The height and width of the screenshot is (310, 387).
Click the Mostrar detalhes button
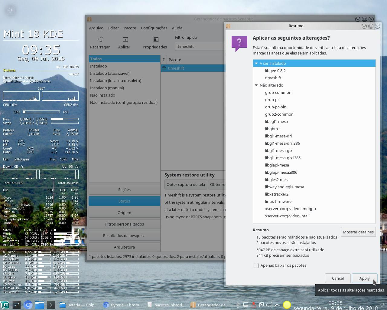click(358, 232)
